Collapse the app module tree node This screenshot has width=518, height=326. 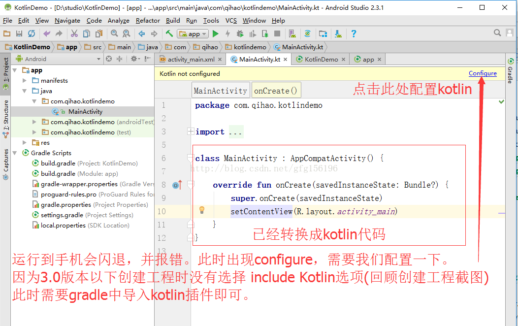(x=15, y=70)
